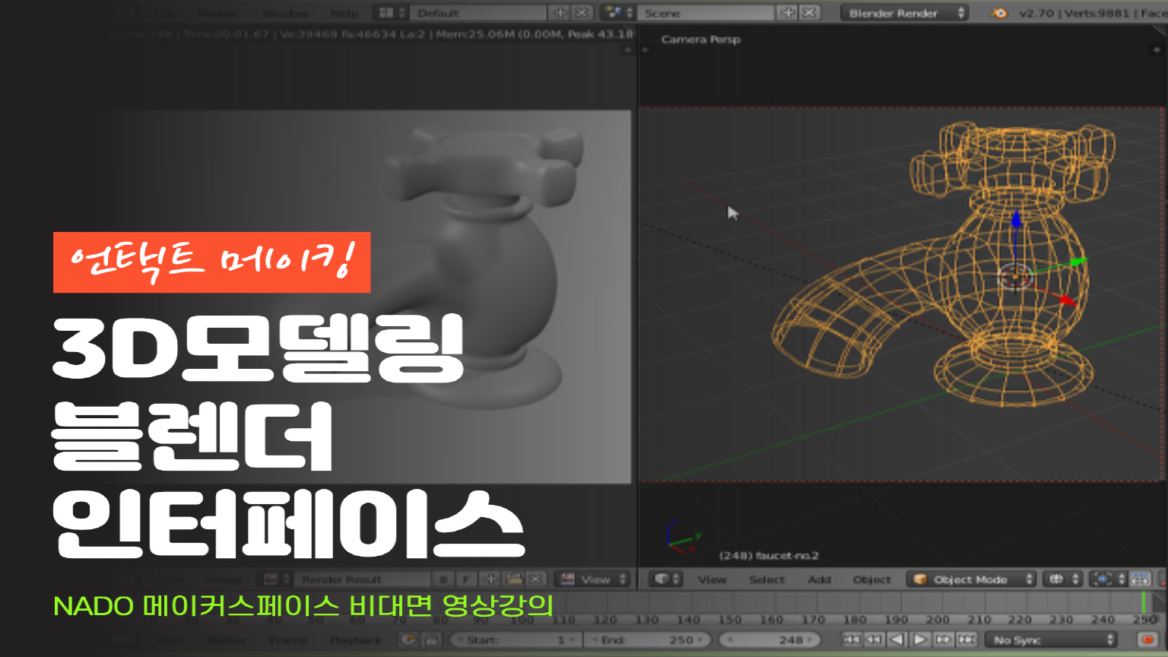Jump to previous keyframe

[x=874, y=640]
